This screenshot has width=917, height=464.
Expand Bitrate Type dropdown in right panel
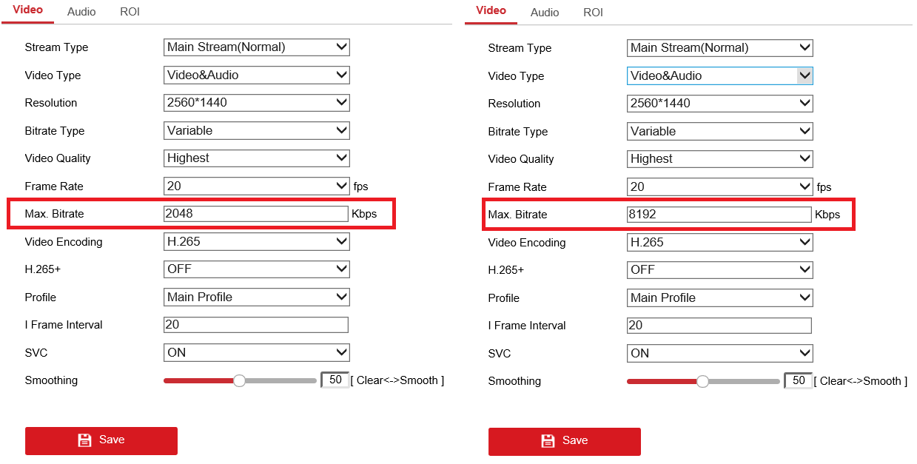(x=719, y=131)
